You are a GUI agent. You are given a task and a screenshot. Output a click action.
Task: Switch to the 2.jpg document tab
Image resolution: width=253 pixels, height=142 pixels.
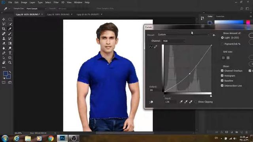pyautogui.click(x=58, y=14)
